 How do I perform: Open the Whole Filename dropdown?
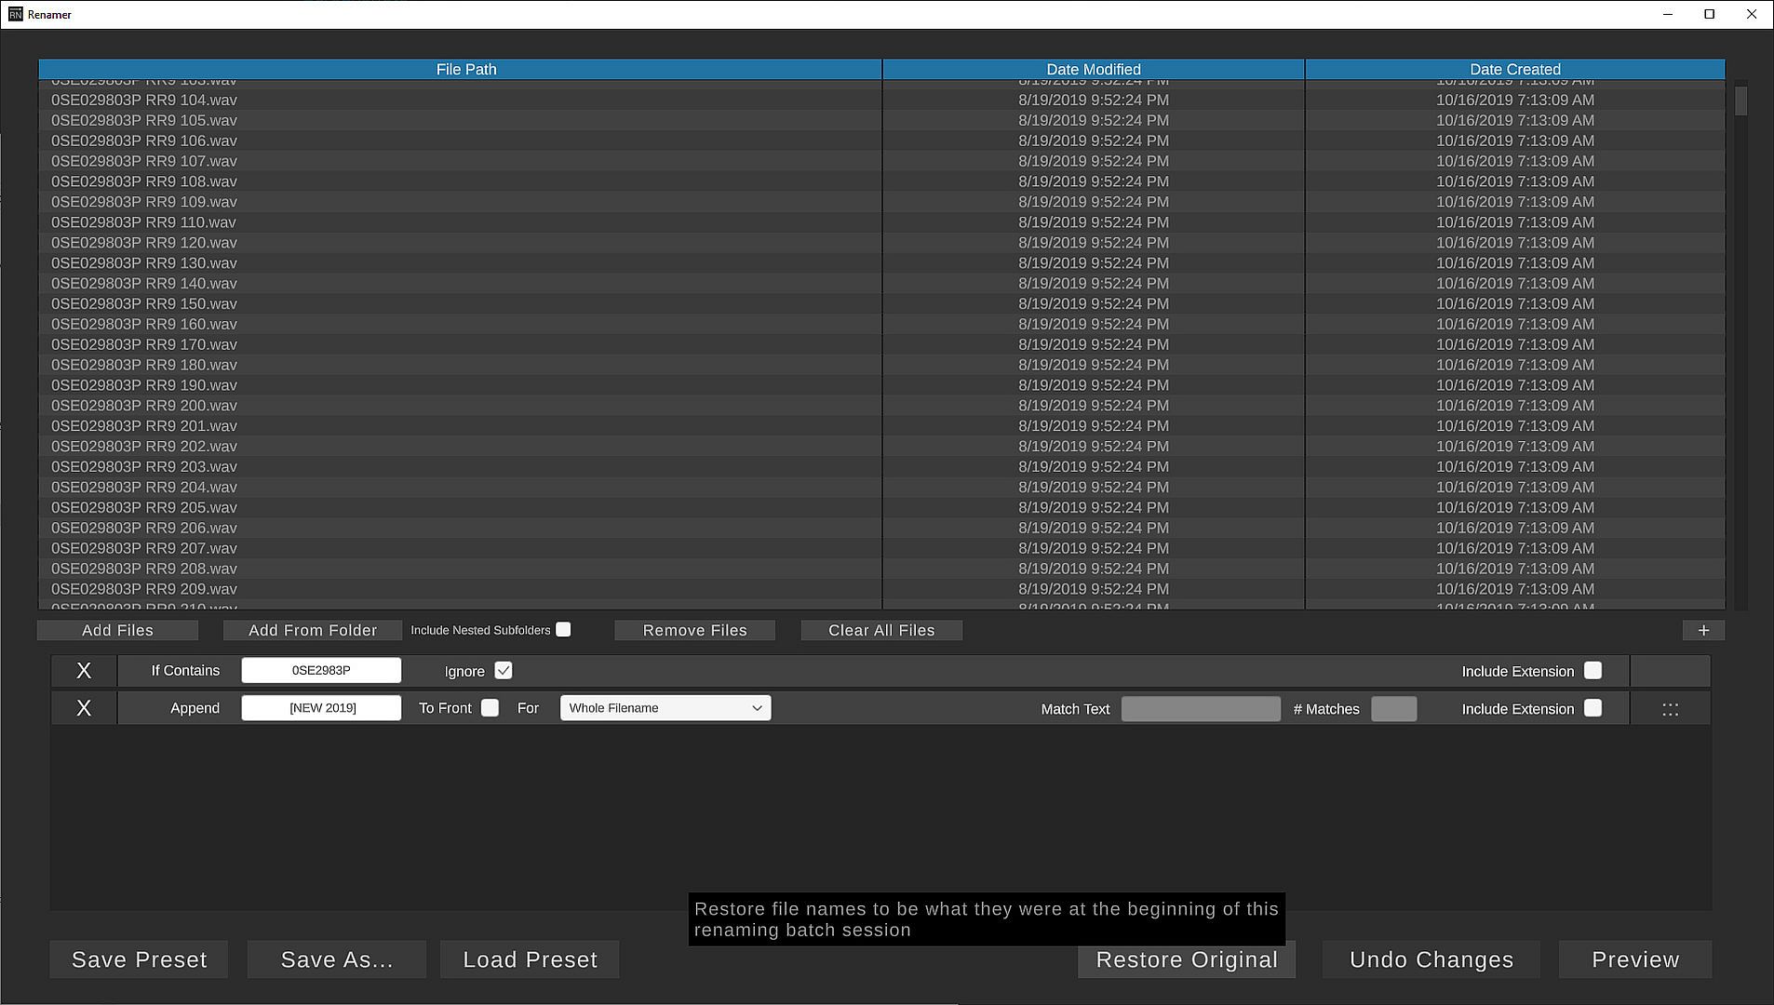(665, 708)
